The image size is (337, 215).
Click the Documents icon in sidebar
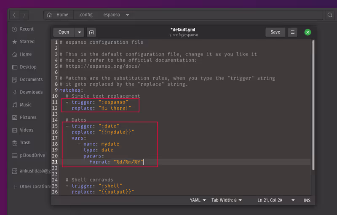(14, 80)
